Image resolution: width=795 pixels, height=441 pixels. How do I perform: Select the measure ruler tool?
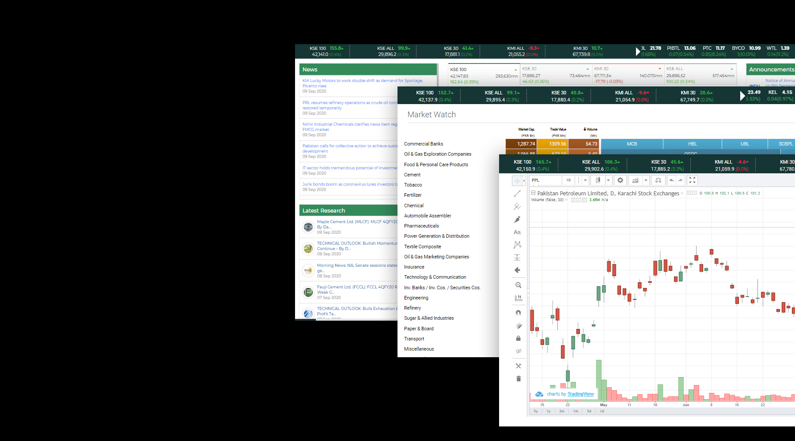tap(519, 298)
